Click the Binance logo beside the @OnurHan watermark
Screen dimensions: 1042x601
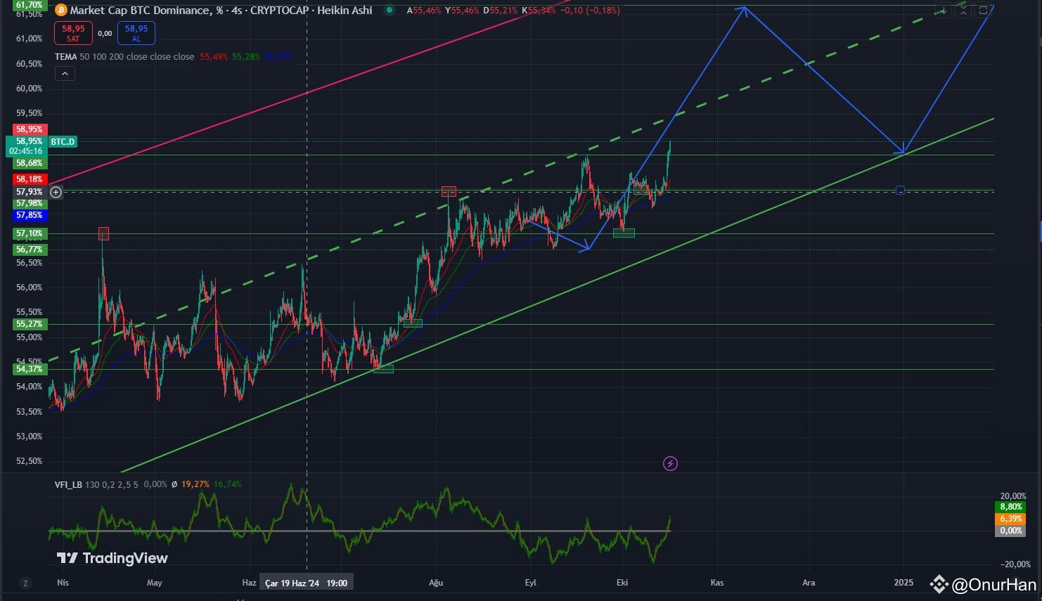point(939,584)
